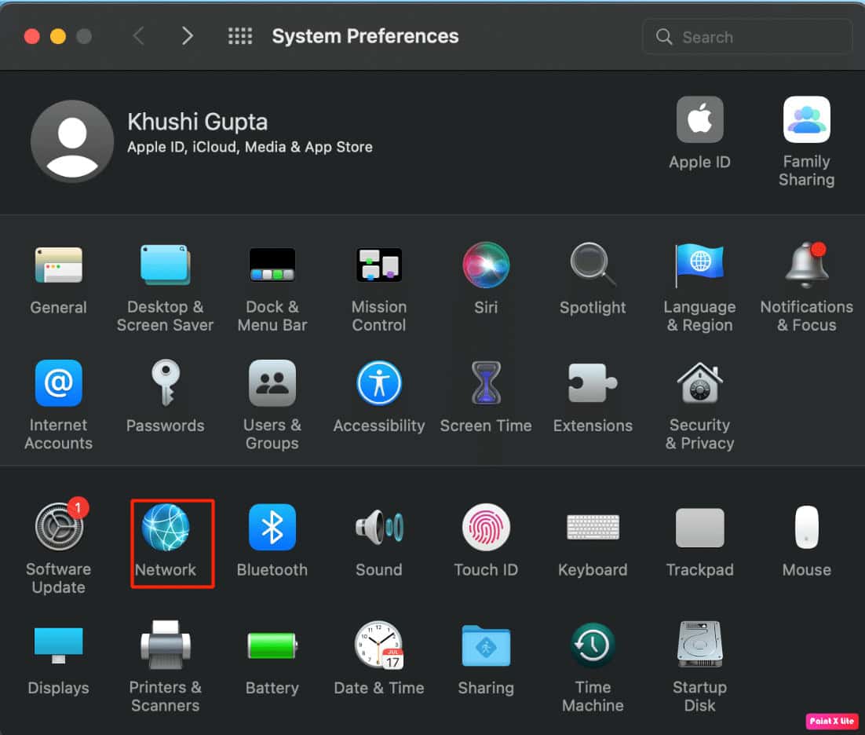Open Printers & Scanners settings
The height and width of the screenshot is (735, 865).
click(166, 645)
